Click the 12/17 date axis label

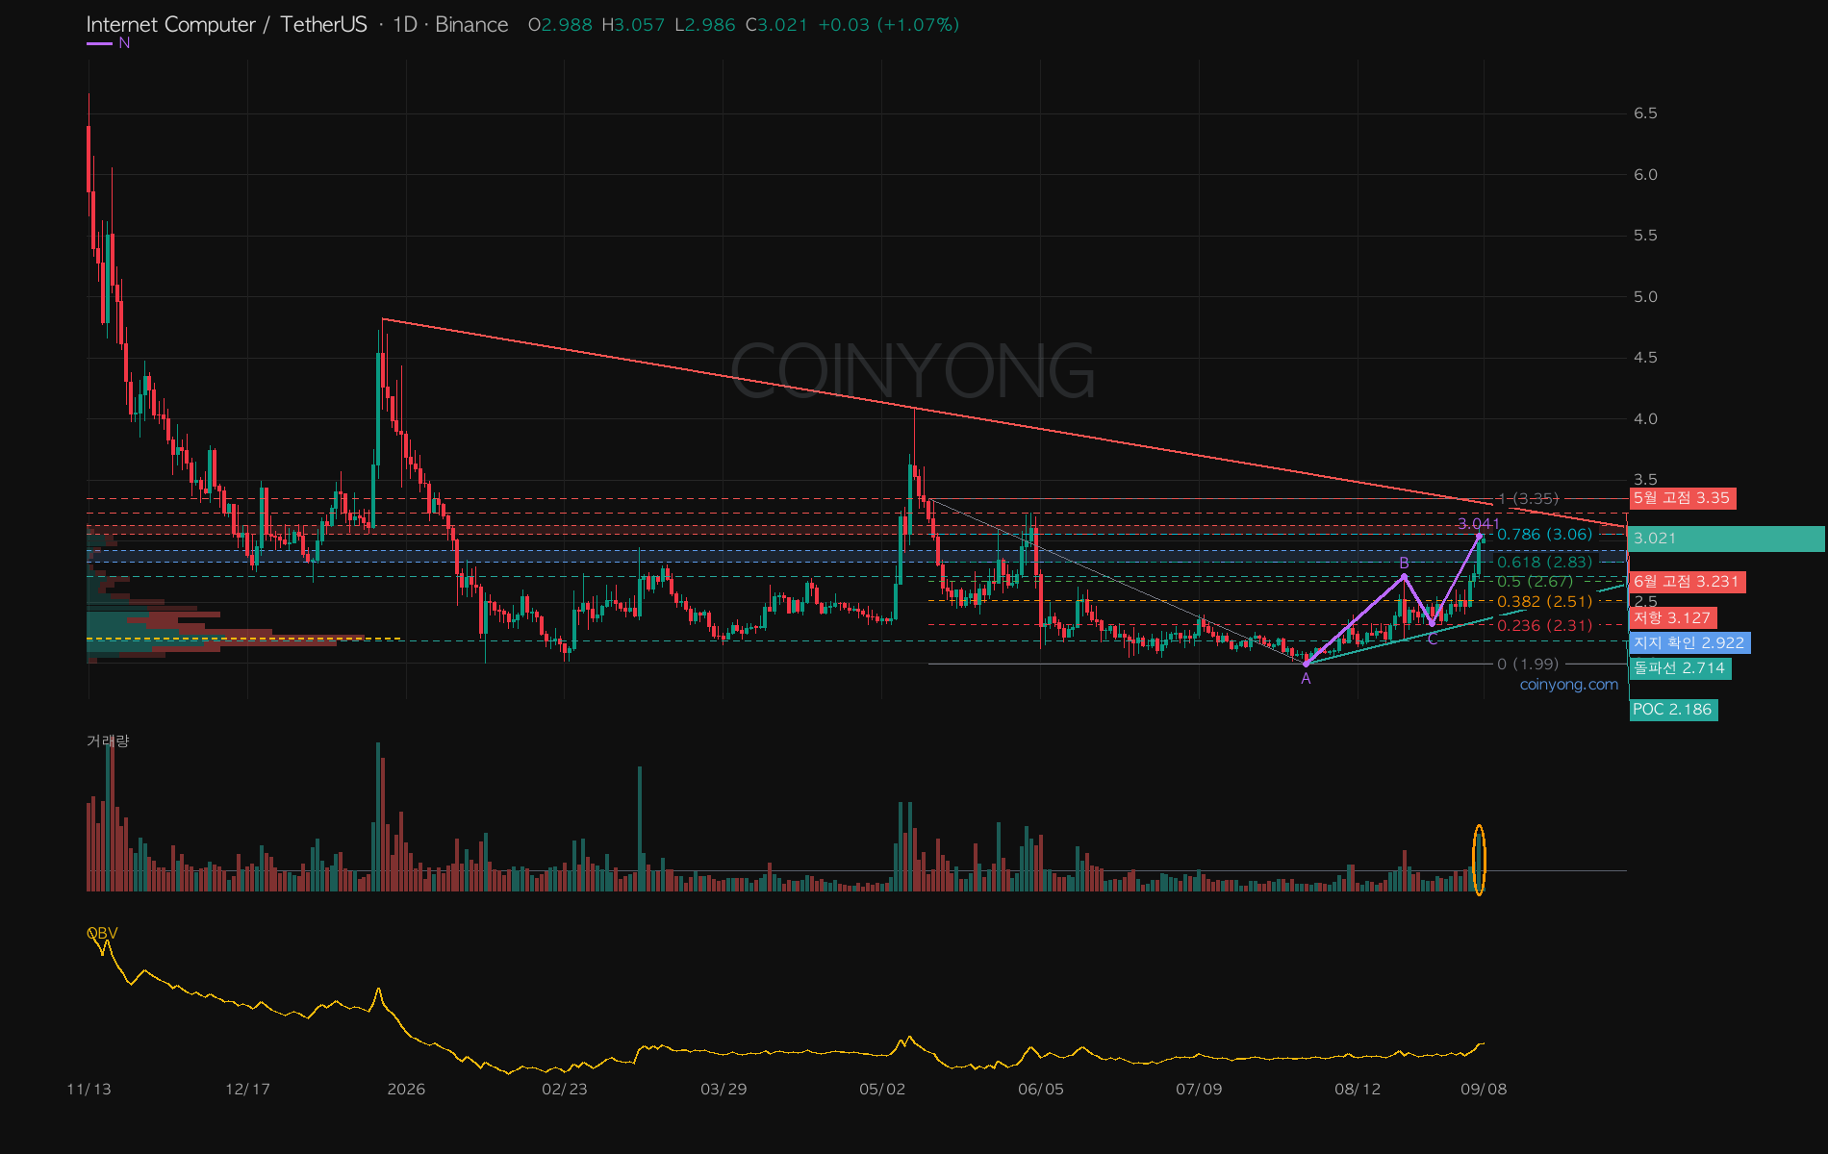tap(247, 1090)
